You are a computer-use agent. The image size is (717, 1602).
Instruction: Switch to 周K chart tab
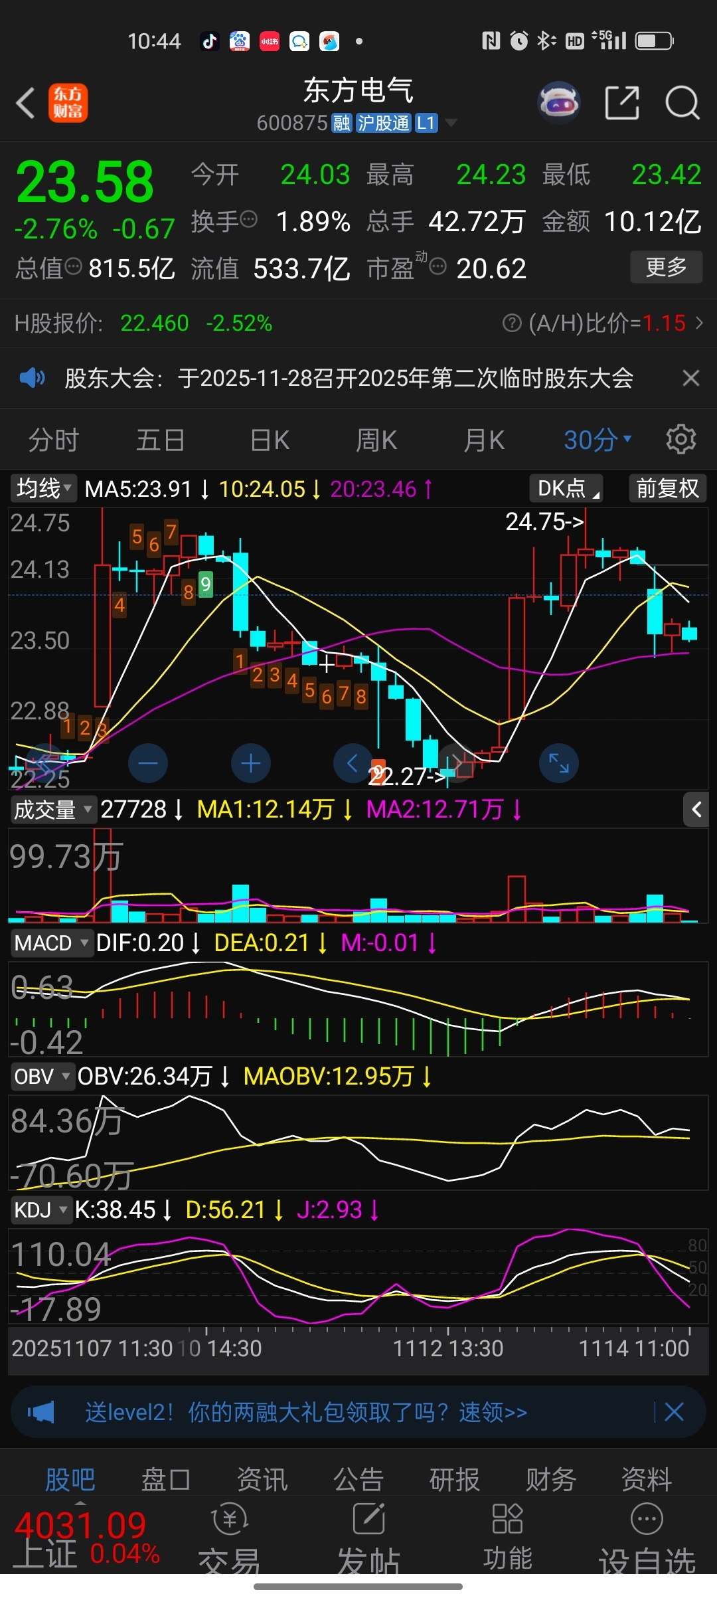tap(376, 440)
